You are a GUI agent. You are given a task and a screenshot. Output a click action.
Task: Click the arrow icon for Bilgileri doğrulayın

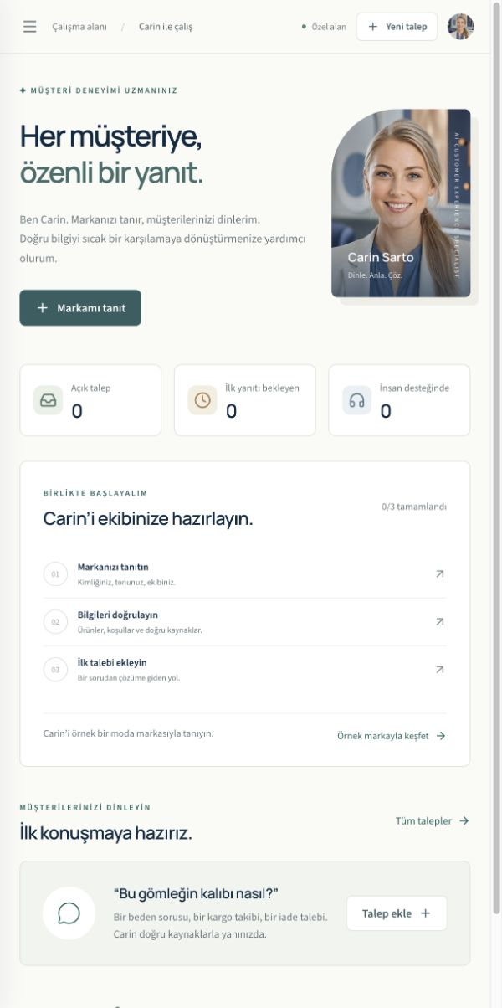tap(440, 622)
